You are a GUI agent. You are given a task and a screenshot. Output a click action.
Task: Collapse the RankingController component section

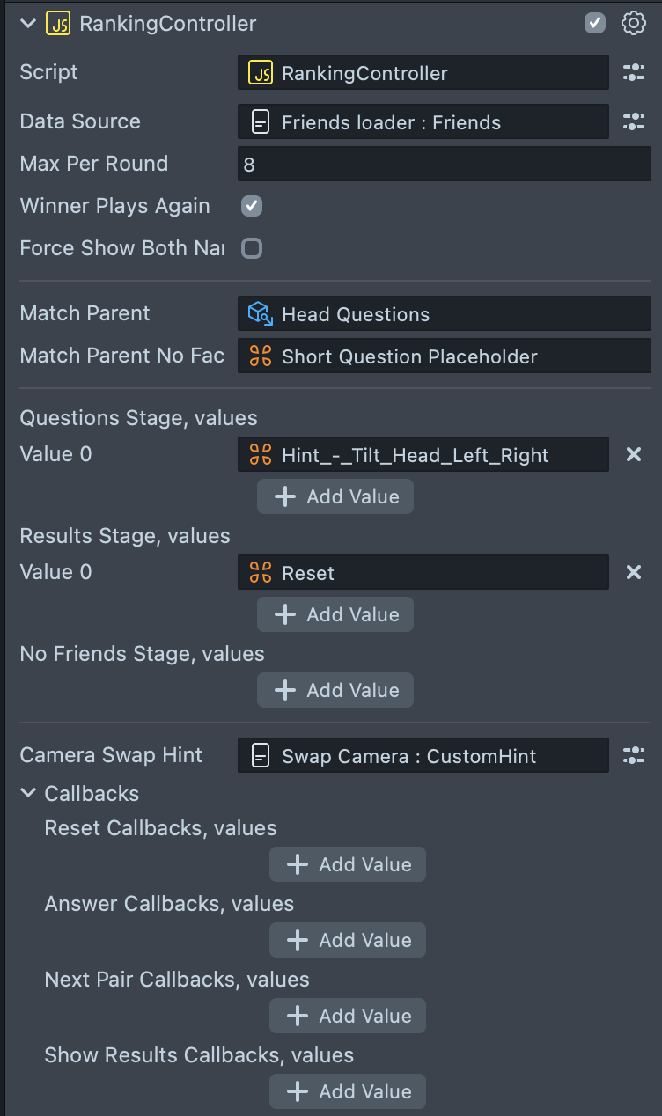click(x=28, y=24)
